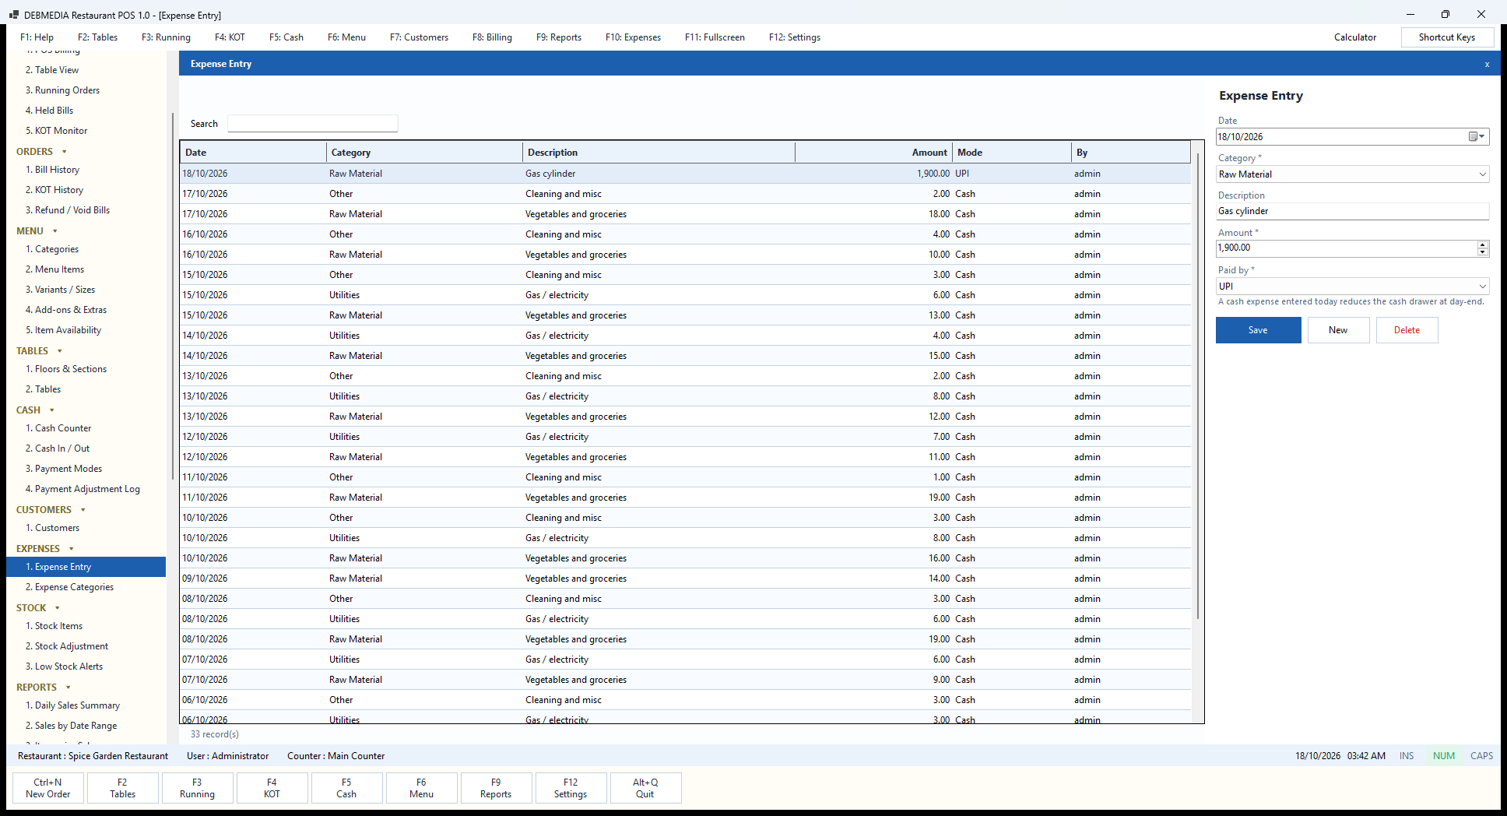Collapse the CUSTOMERS section arrow
1507x816 pixels.
click(83, 510)
